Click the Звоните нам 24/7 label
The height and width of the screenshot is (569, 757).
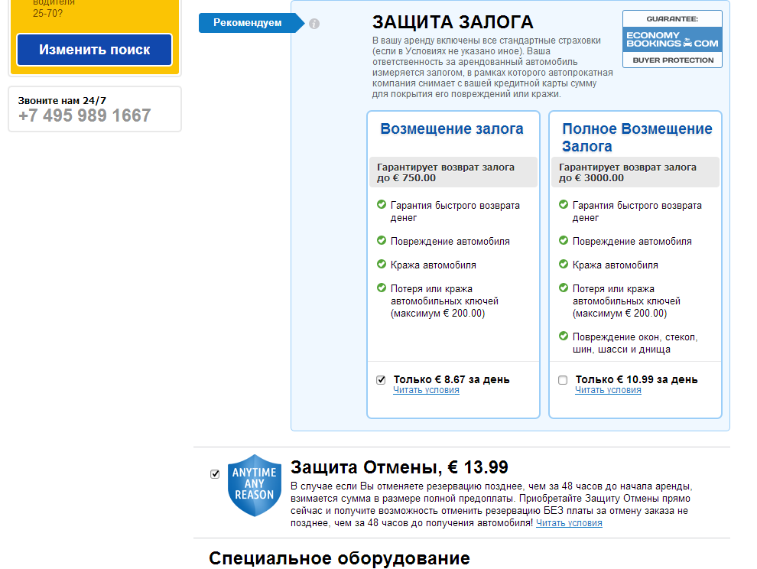coord(62,101)
